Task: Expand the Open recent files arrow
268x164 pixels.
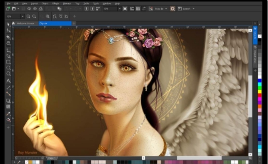Action: [18, 9]
